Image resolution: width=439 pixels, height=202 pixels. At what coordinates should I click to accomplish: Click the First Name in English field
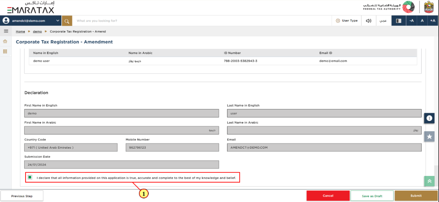(122, 113)
